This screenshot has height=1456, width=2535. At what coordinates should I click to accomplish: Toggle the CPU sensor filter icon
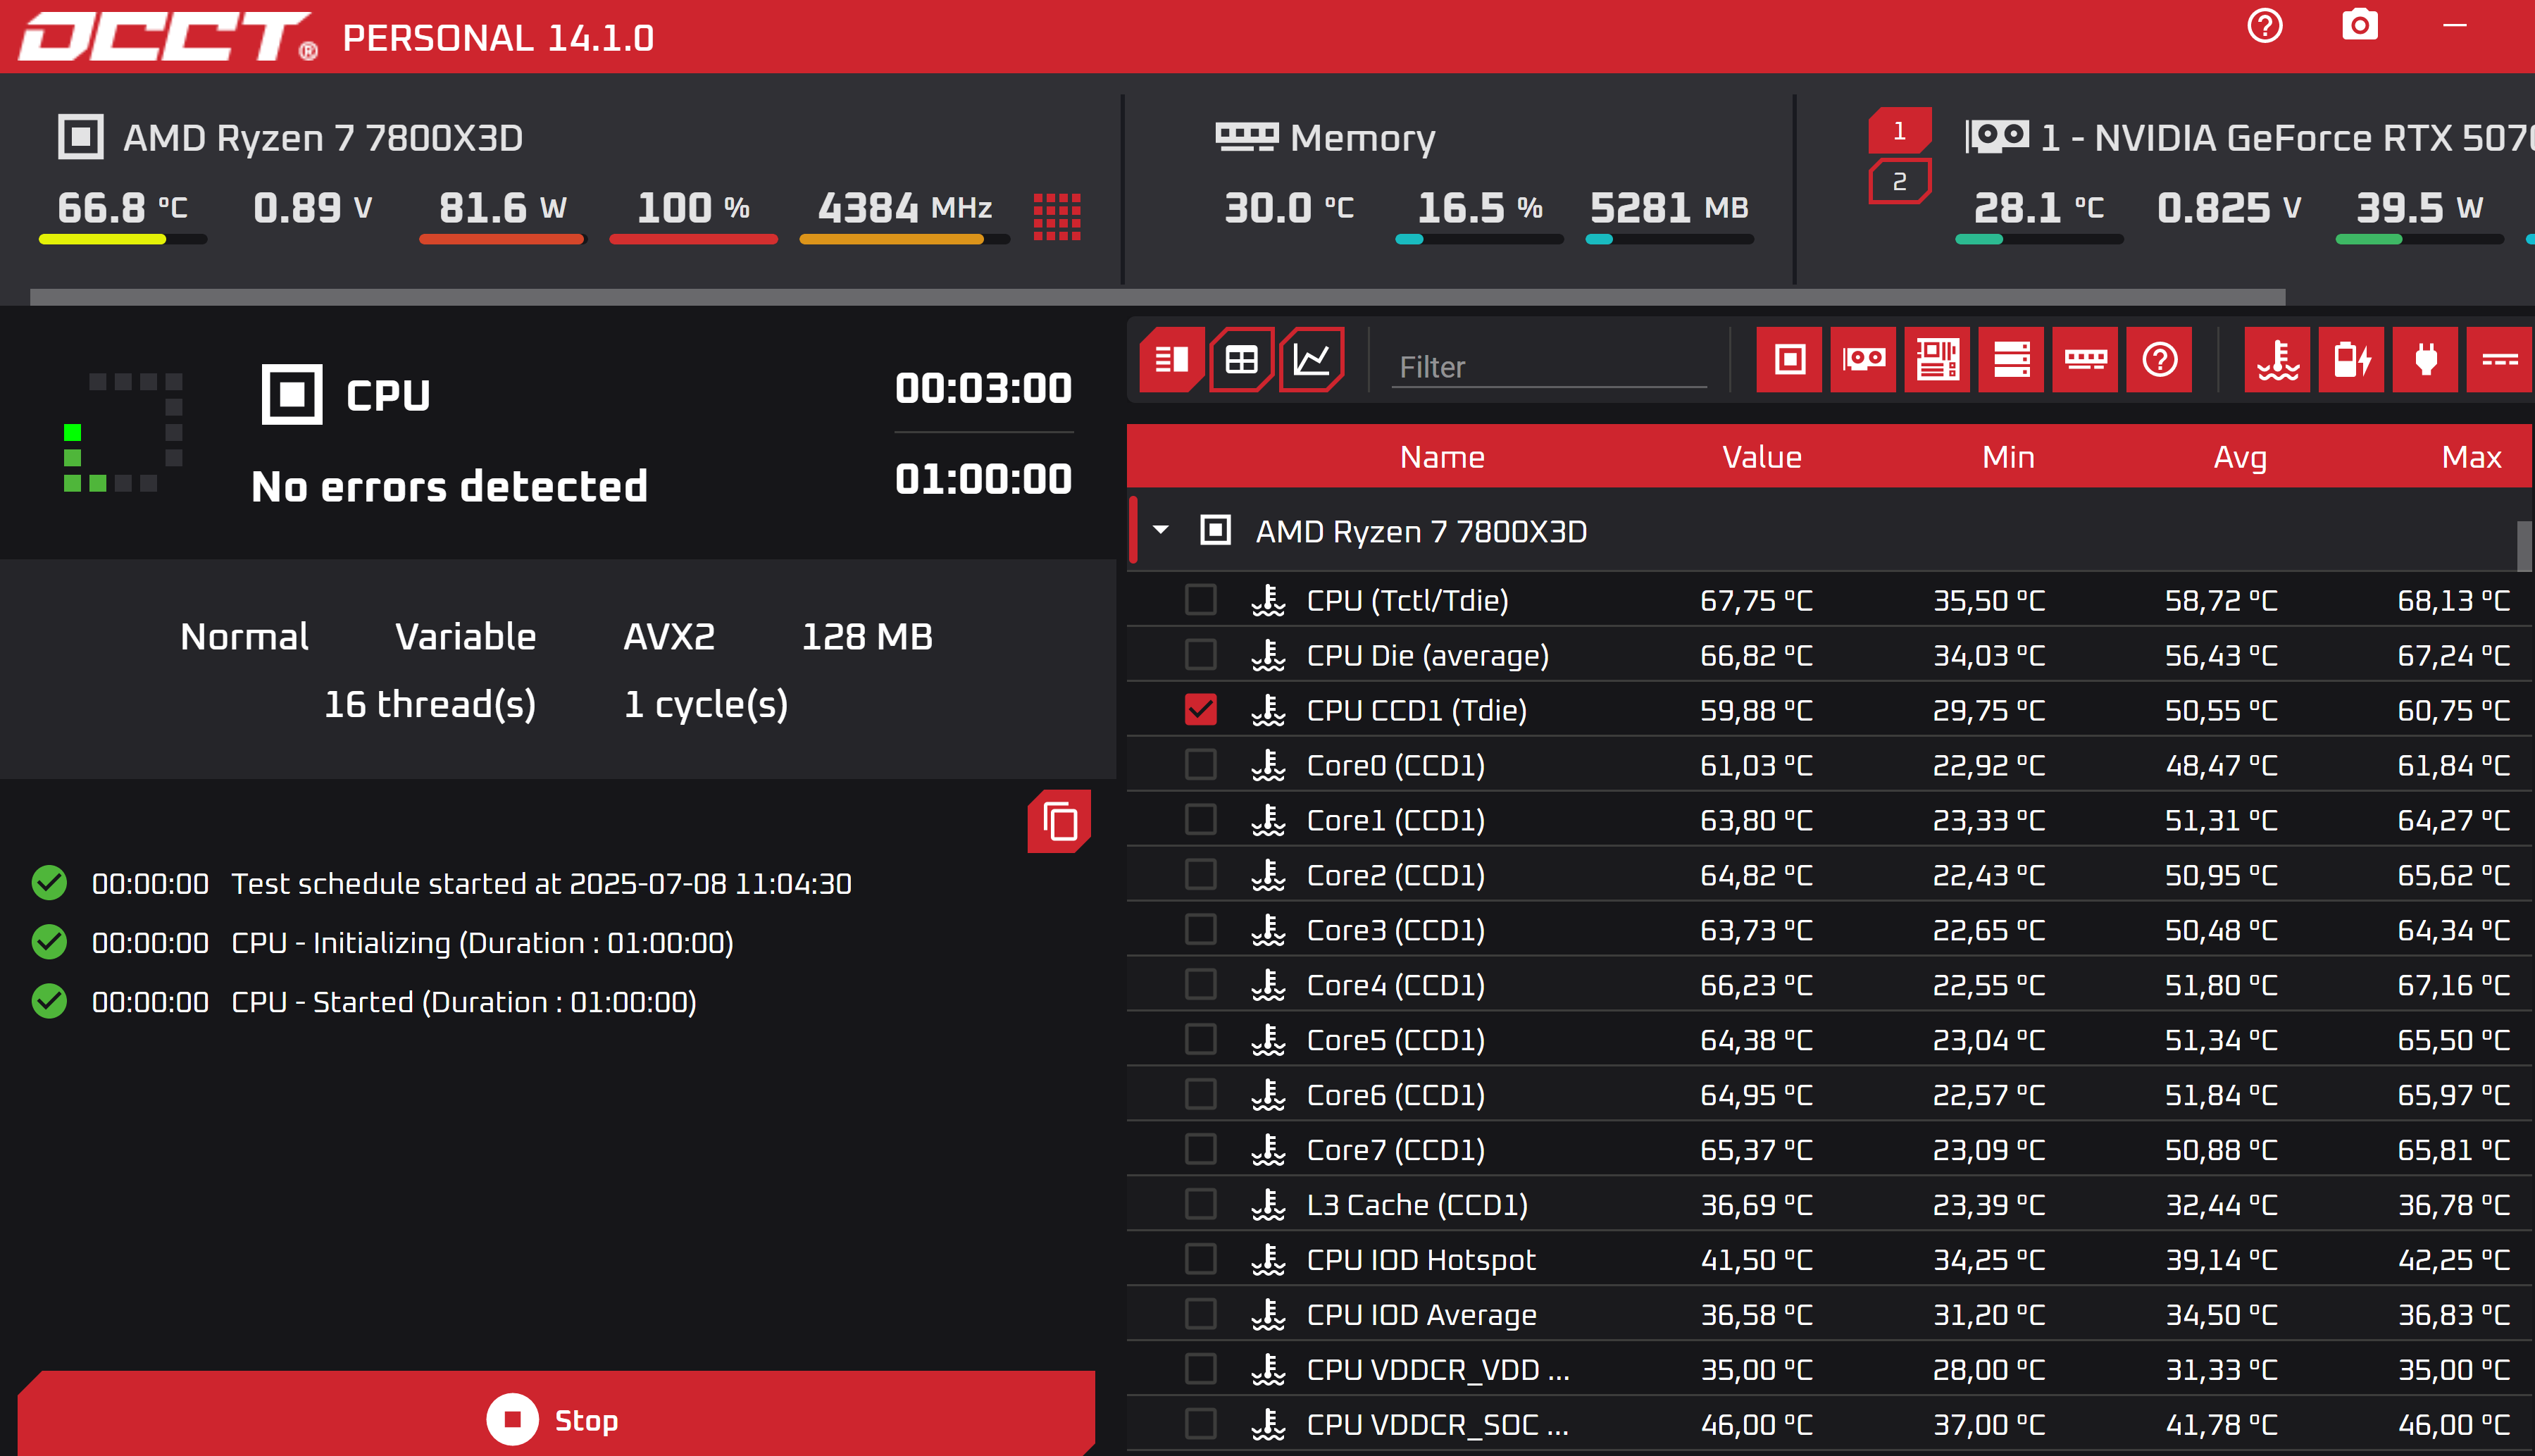coord(1789,359)
